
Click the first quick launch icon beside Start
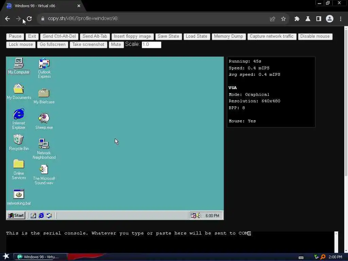tap(33, 215)
